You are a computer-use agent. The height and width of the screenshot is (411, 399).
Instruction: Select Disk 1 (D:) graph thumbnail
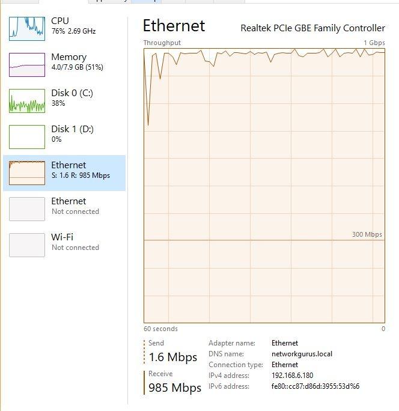[27, 137]
